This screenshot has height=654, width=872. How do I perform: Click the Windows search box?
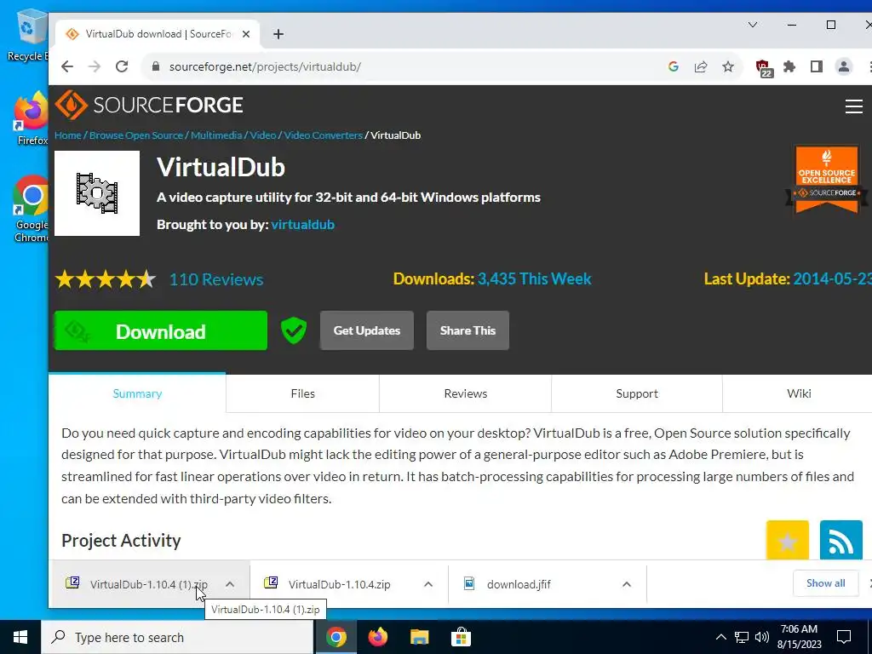(x=177, y=637)
